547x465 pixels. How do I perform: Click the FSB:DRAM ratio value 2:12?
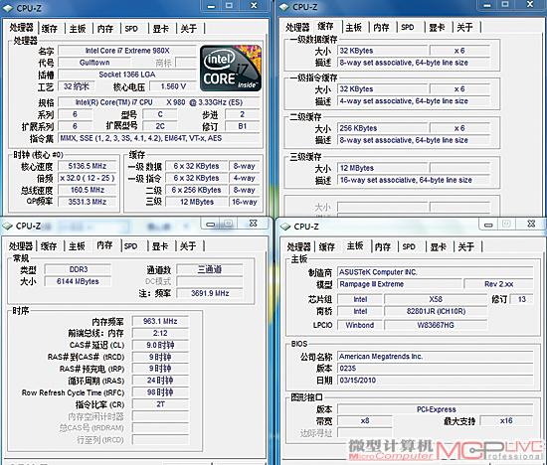coord(160,333)
